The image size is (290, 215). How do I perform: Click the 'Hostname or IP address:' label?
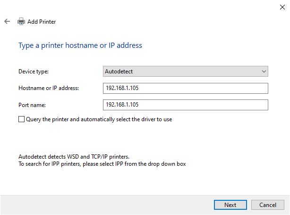point(49,88)
